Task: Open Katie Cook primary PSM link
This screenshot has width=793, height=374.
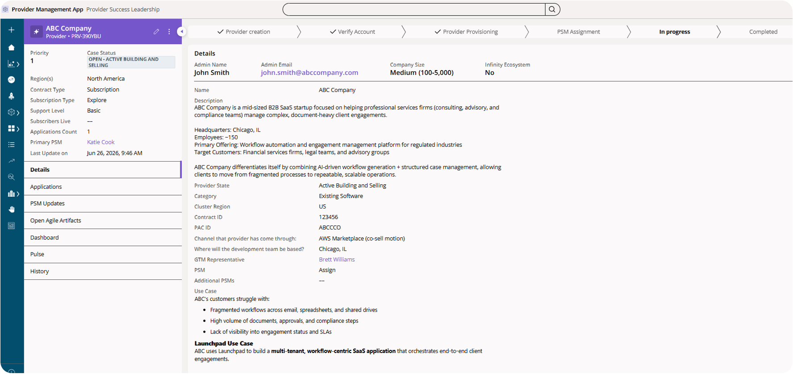Action: coord(101,142)
